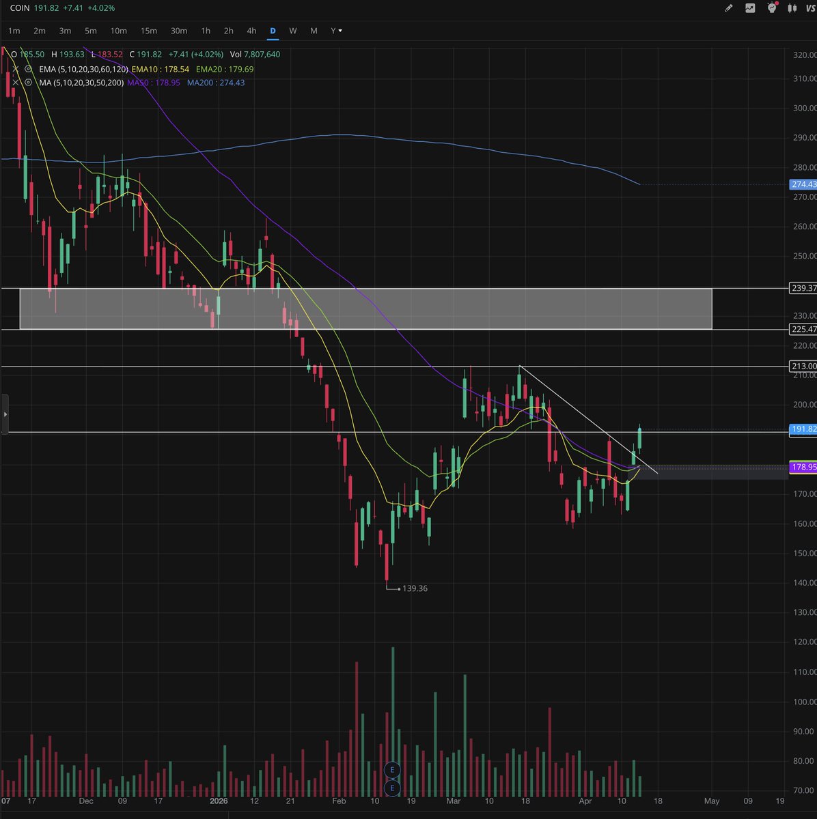
Task: Select the 225.47 horizontal line label
Action: [803, 329]
